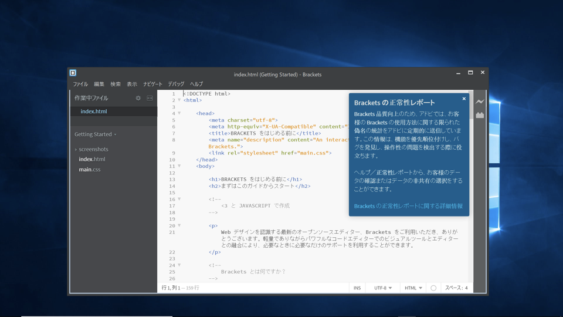Maximize the Brackets window
563x317 pixels.
click(470, 73)
